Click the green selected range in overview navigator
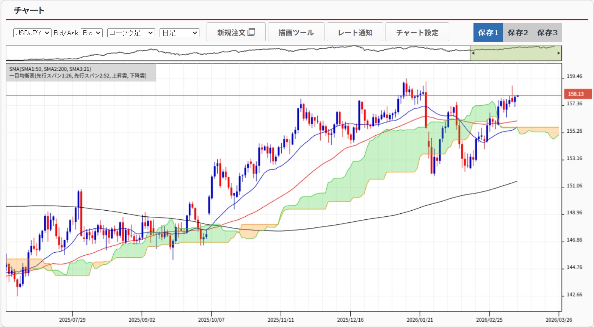The image size is (594, 327). point(516,54)
